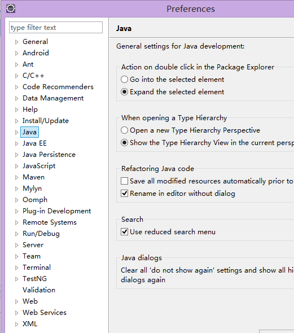Select Android preferences category
The height and width of the screenshot is (333, 294).
click(x=36, y=53)
